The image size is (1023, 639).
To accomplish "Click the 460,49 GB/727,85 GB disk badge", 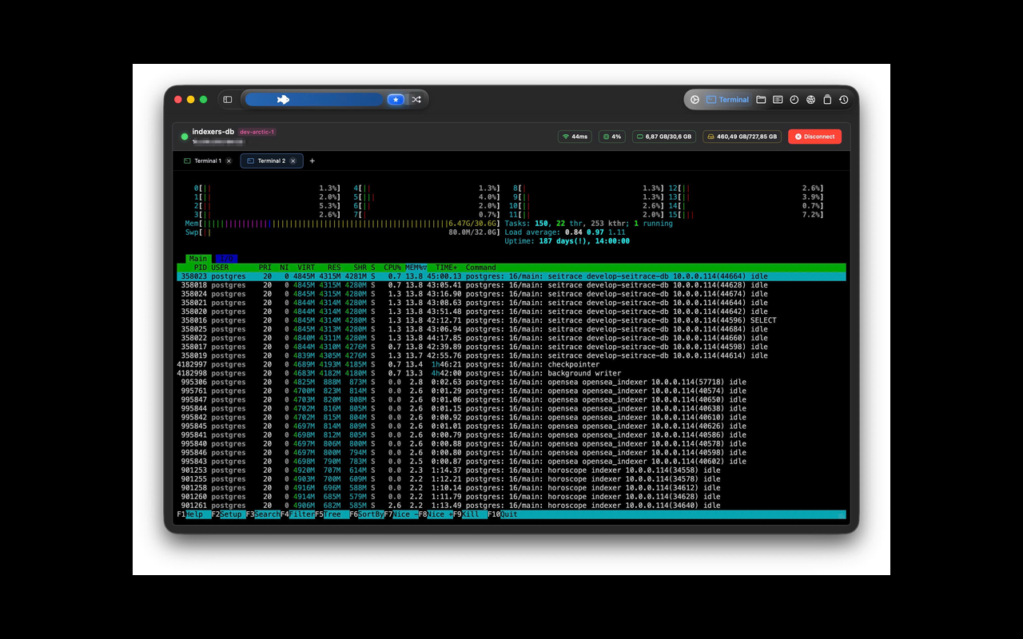I will [742, 137].
